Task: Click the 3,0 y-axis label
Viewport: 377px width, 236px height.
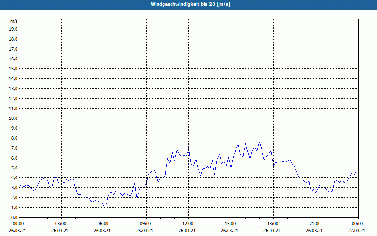Action: tap(15, 187)
